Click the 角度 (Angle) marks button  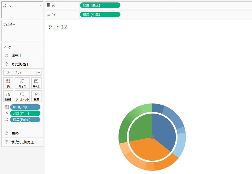tap(36, 96)
